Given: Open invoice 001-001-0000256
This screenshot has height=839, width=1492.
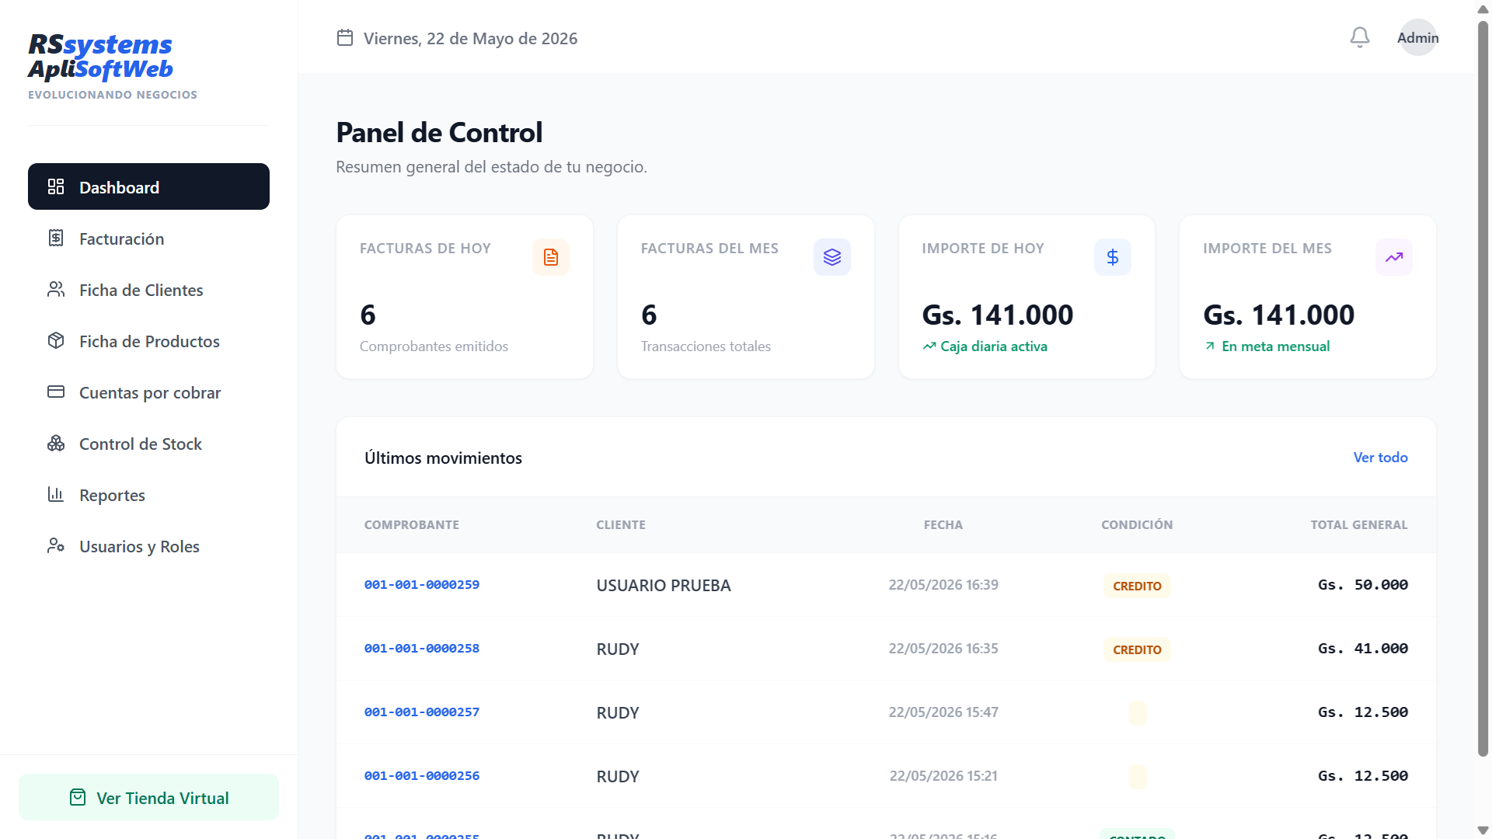Looking at the screenshot, I should point(422,775).
